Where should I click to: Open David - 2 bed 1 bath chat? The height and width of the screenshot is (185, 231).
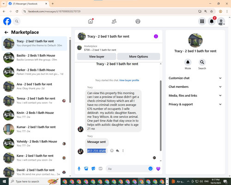coord(34,172)
